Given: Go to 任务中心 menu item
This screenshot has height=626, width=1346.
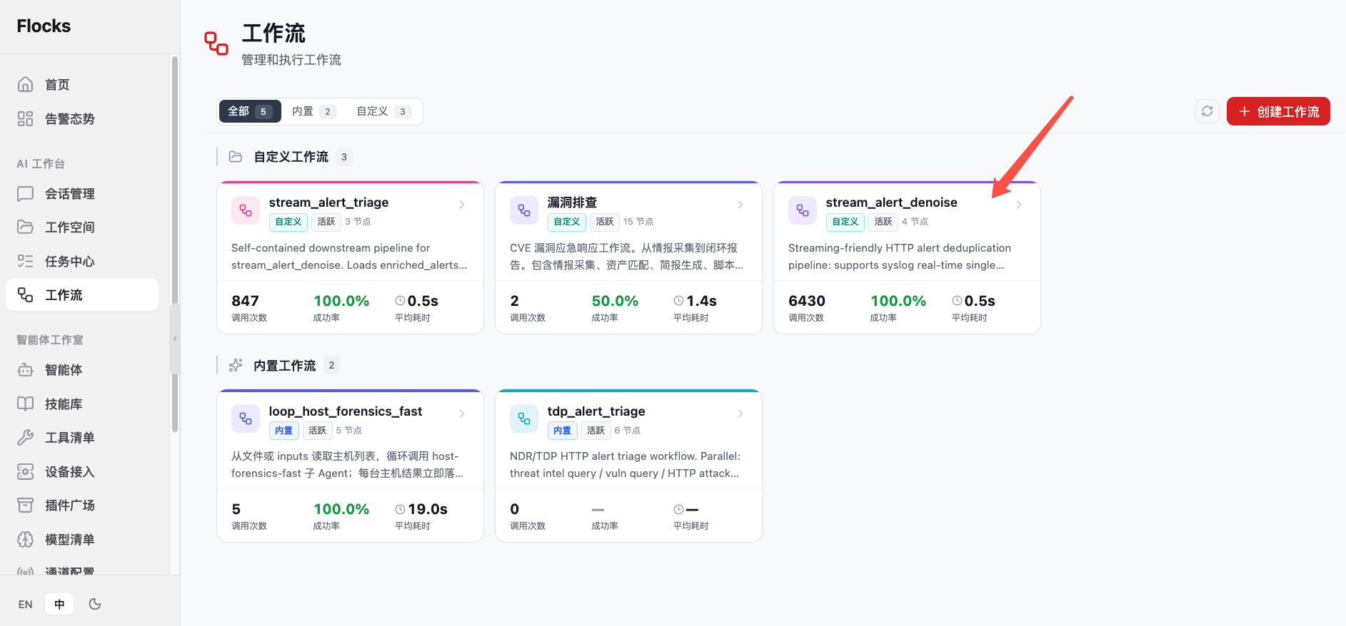Looking at the screenshot, I should coord(82,262).
